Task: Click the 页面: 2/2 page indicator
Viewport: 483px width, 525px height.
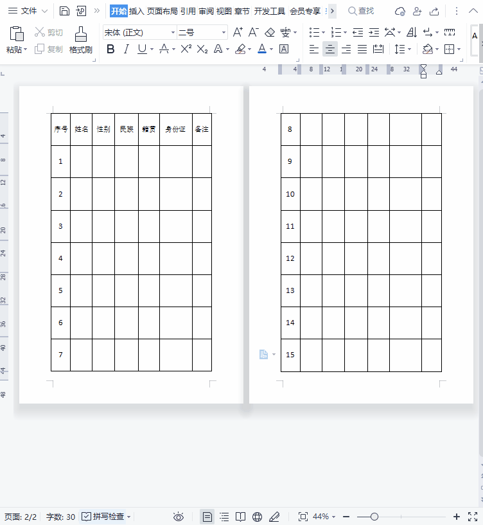Action: pyautogui.click(x=21, y=517)
